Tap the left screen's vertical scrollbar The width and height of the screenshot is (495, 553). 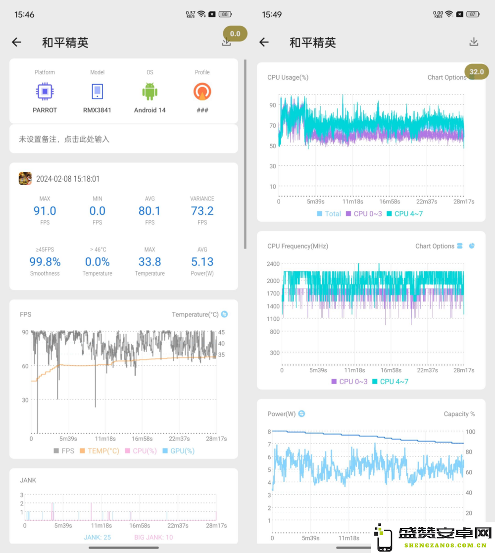[245, 154]
